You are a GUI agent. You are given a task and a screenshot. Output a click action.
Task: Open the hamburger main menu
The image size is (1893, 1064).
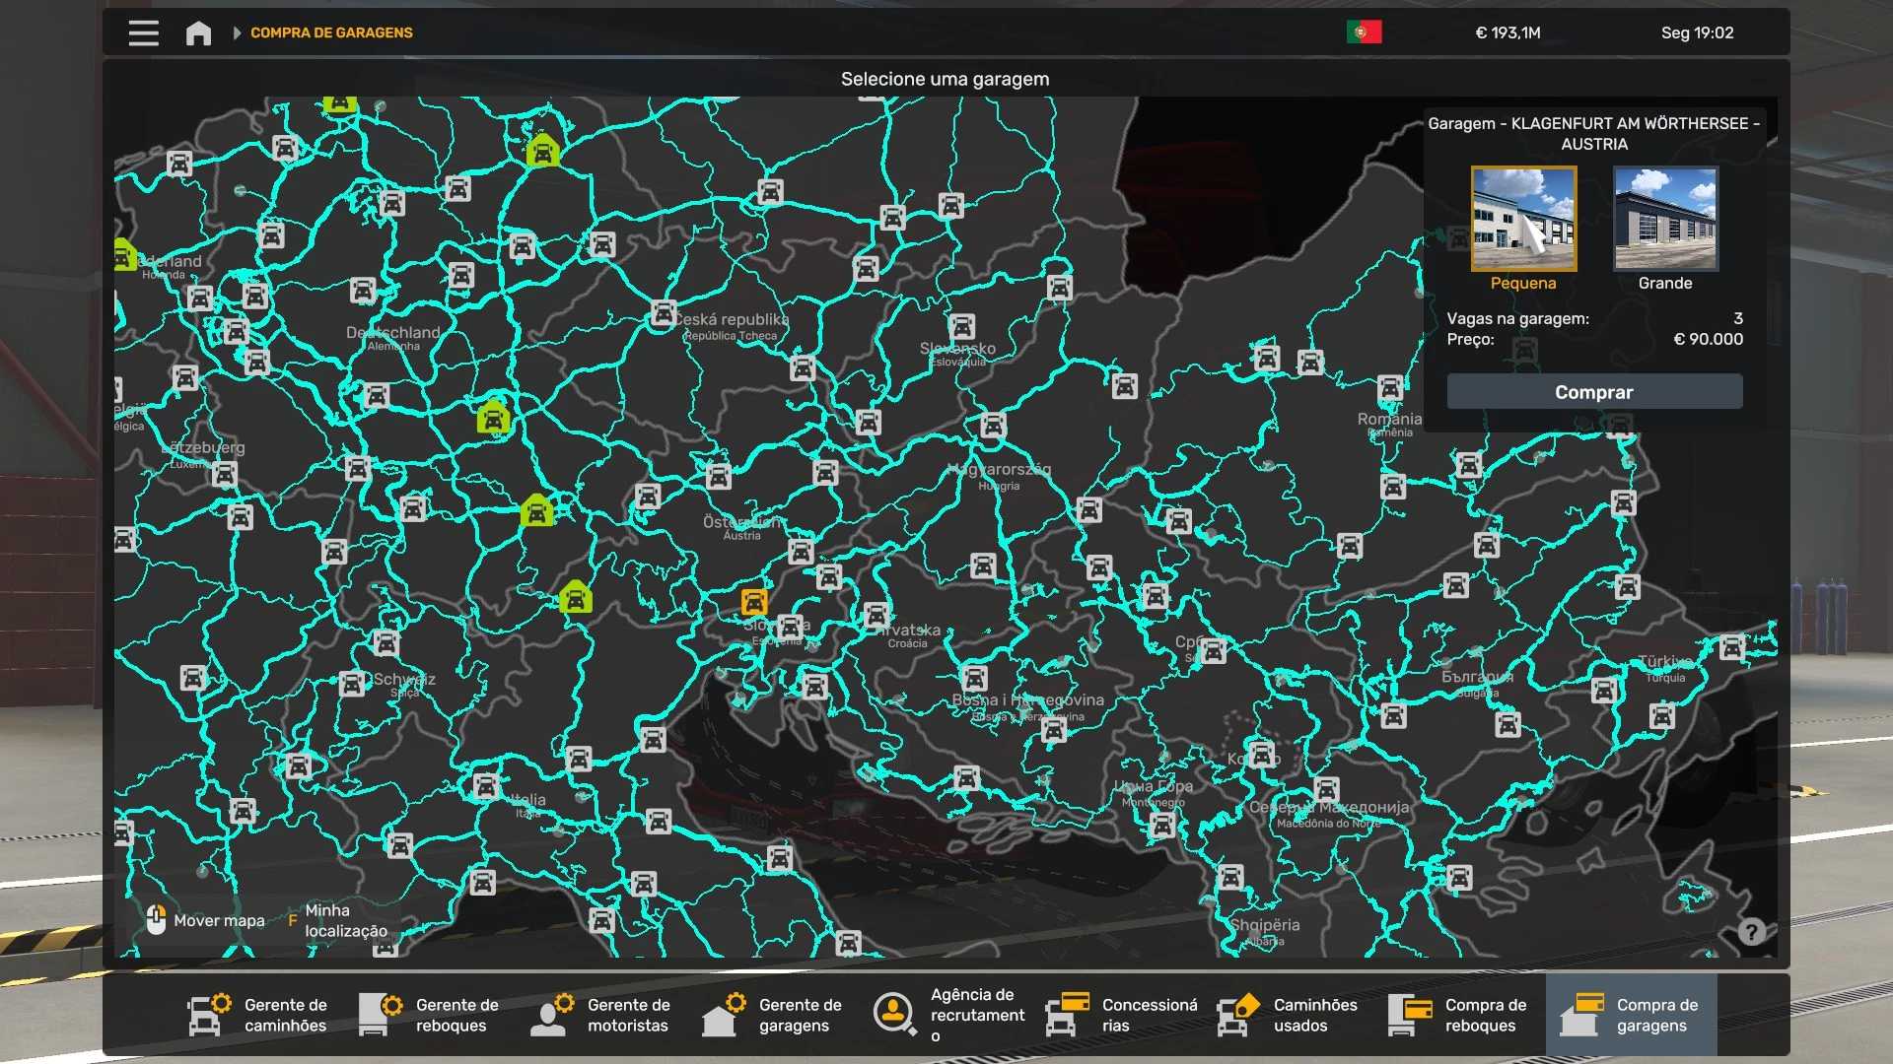pyautogui.click(x=143, y=33)
